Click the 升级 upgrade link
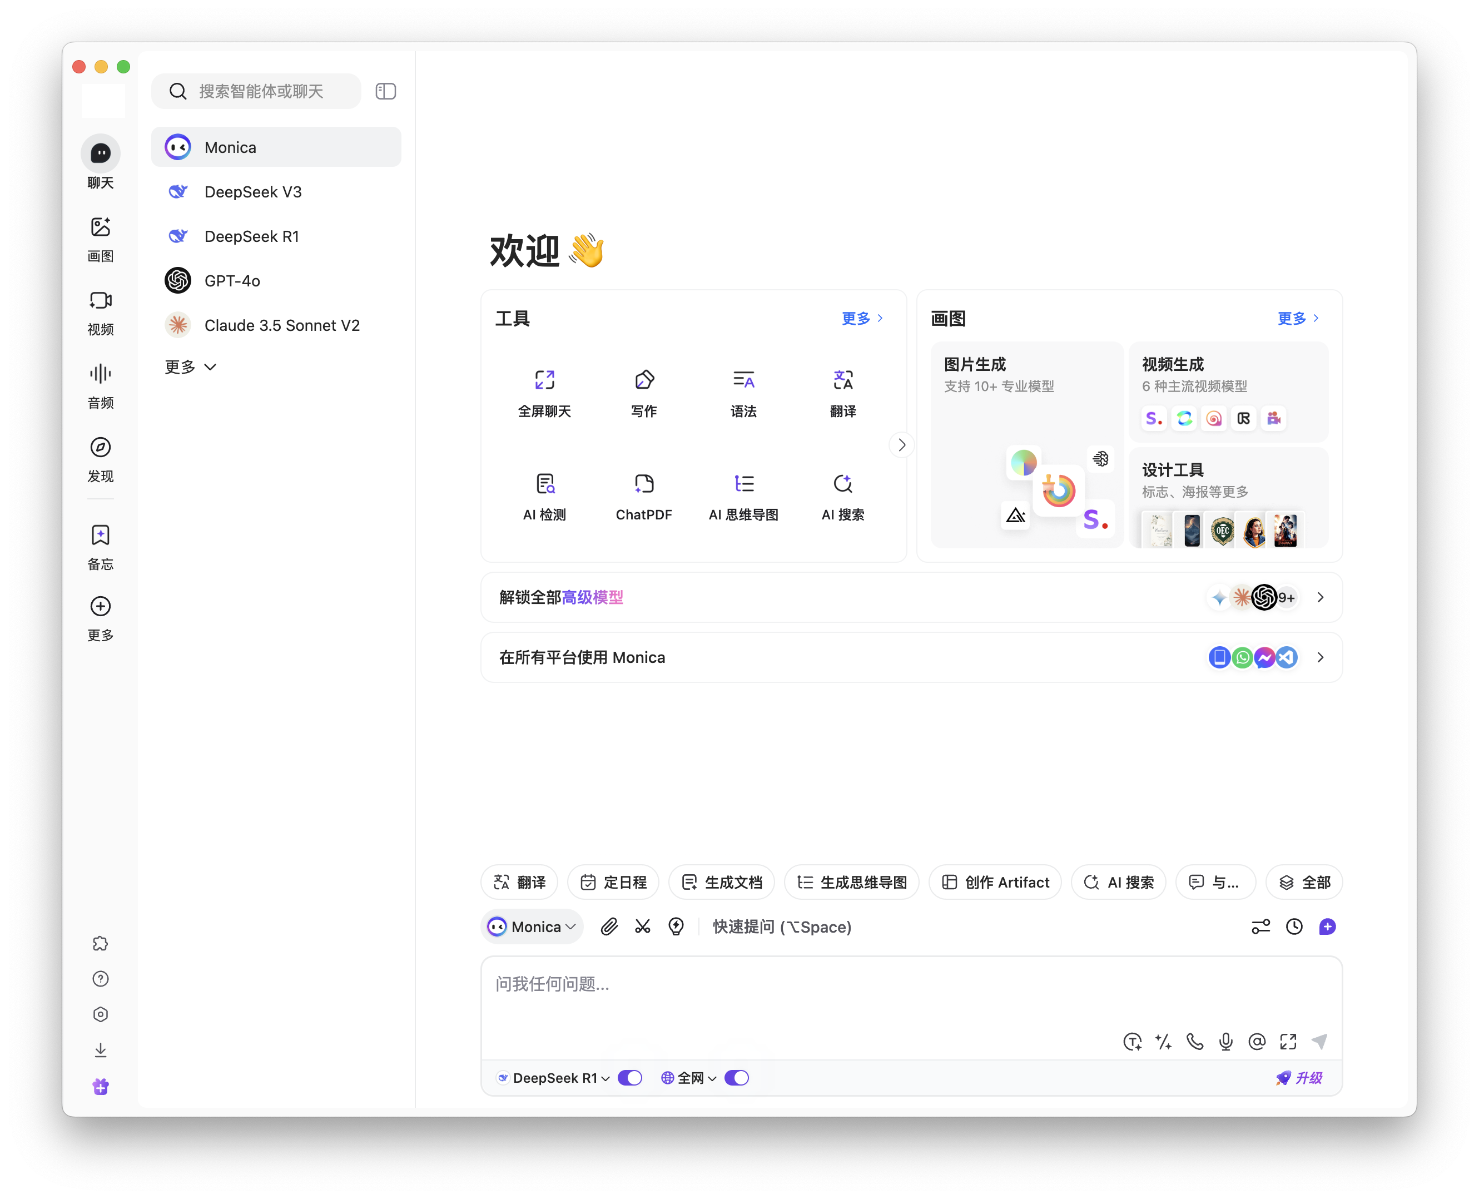This screenshot has height=1199, width=1479. click(1298, 1077)
